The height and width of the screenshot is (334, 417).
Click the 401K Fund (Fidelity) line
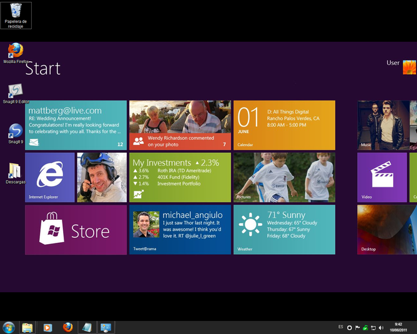click(x=178, y=177)
